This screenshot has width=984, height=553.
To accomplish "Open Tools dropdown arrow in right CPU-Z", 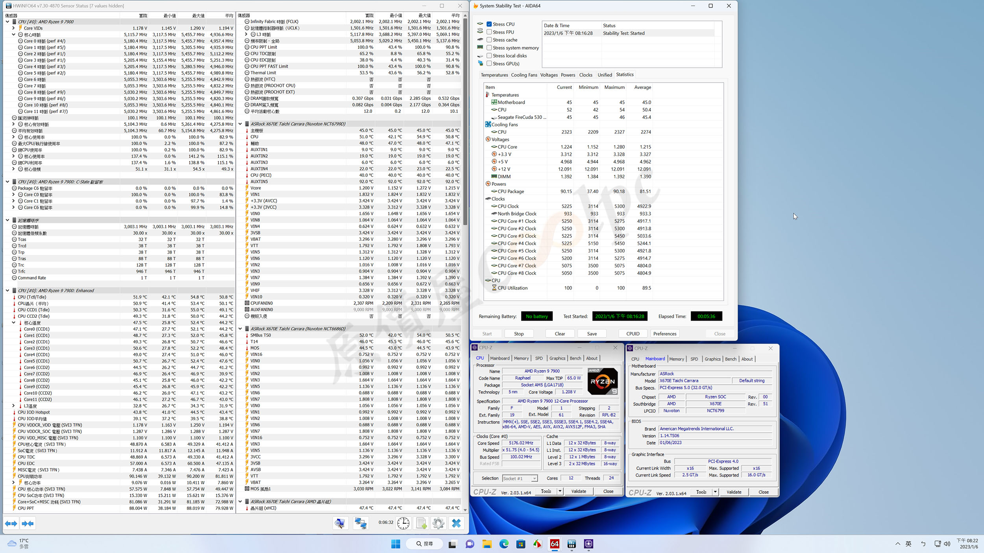I will (x=715, y=492).
